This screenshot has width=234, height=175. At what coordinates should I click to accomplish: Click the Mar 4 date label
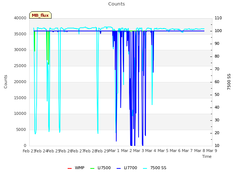pyautogui.click(x=151, y=151)
